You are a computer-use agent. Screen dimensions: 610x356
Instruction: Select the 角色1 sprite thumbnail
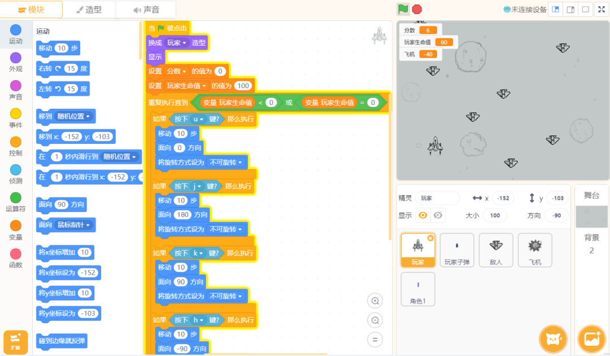pos(418,289)
